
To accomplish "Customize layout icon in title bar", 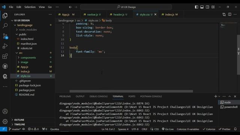I will pos(213,7).
